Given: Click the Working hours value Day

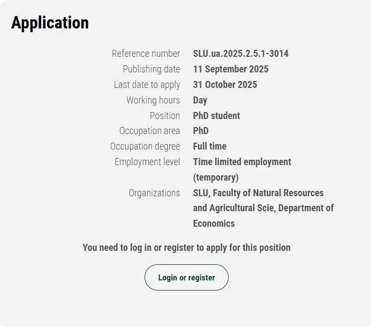Looking at the screenshot, I should coord(200,100).
